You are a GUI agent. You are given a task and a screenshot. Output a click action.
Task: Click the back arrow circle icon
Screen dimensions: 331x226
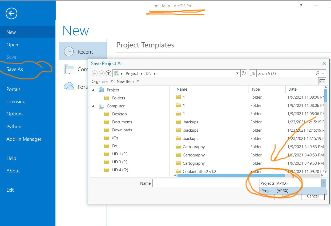11,13
